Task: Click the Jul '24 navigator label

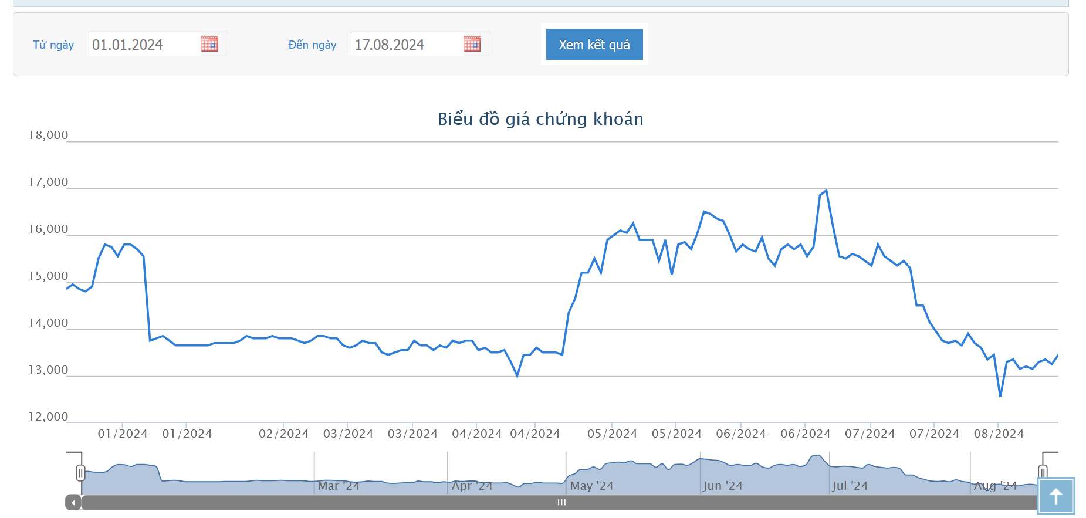Action: tap(851, 486)
